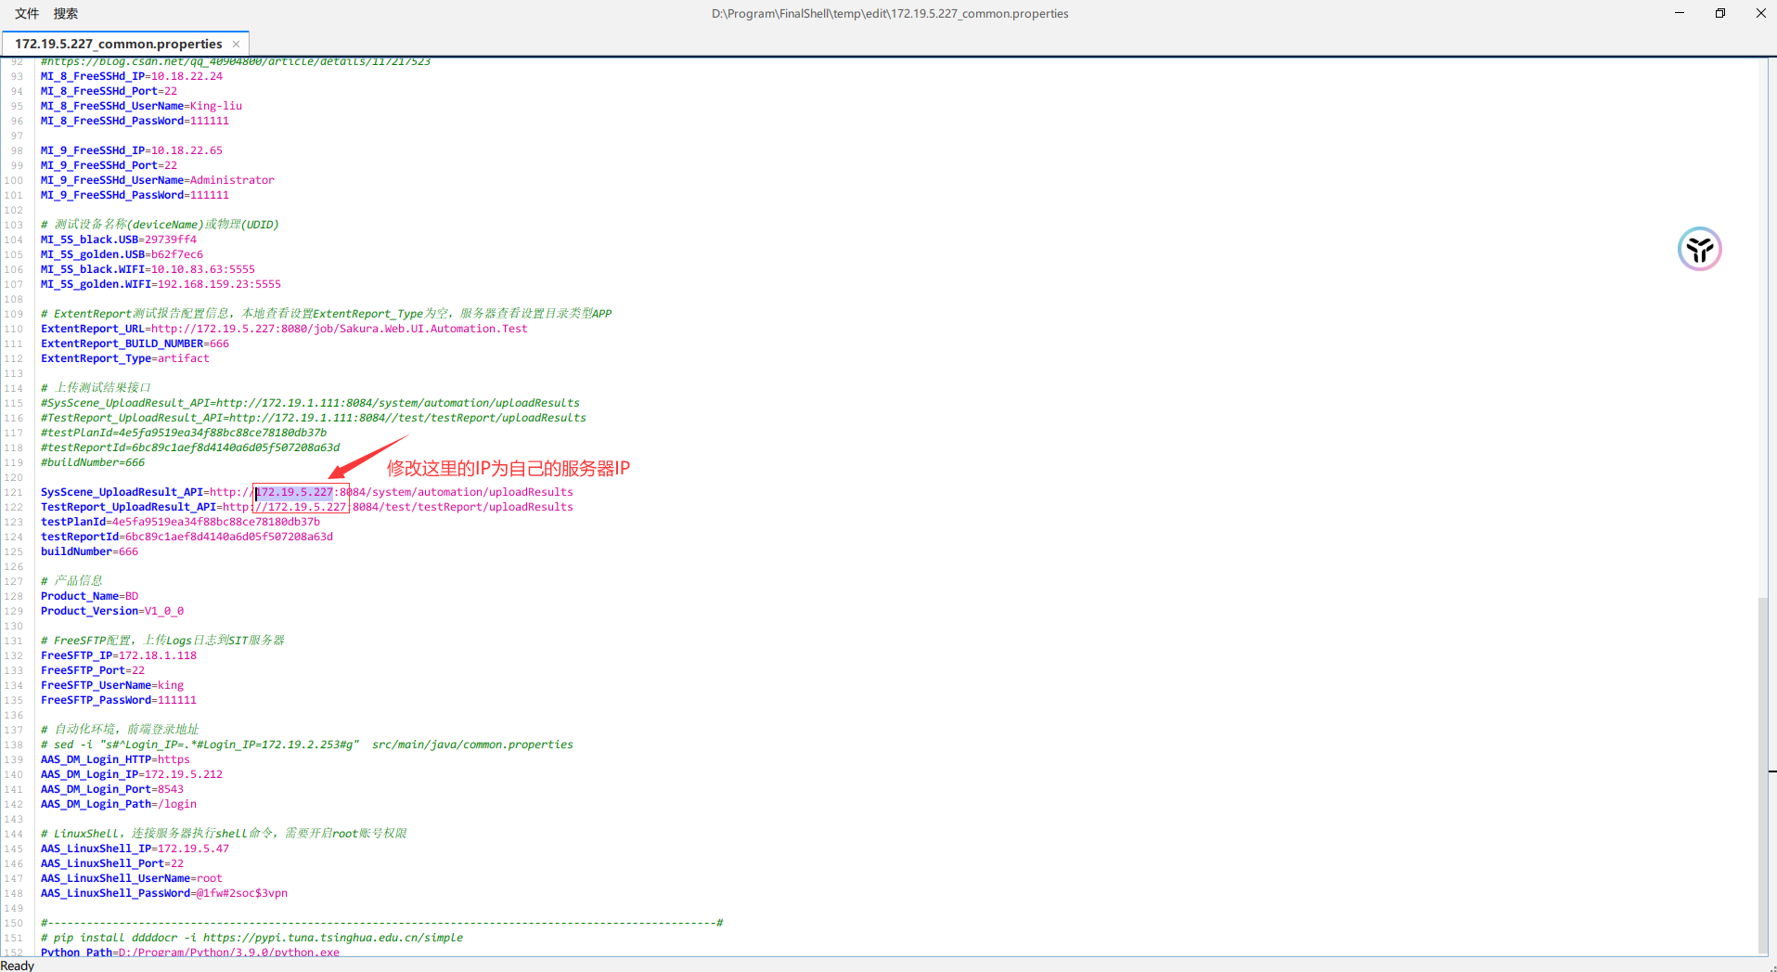The image size is (1777, 972).
Task: Click line ExtentReport_BUILD_NUMBER=666
Action: [135, 343]
